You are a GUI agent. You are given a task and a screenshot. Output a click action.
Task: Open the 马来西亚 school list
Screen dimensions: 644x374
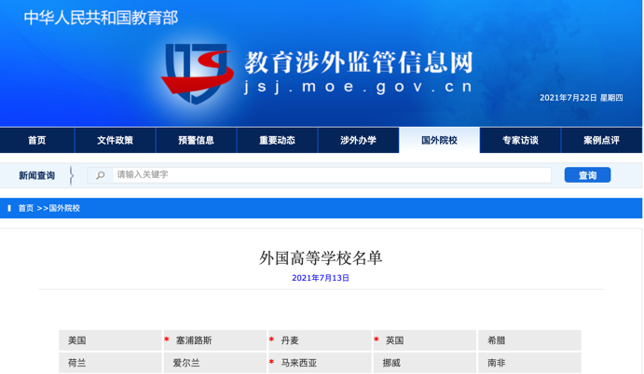320,363
